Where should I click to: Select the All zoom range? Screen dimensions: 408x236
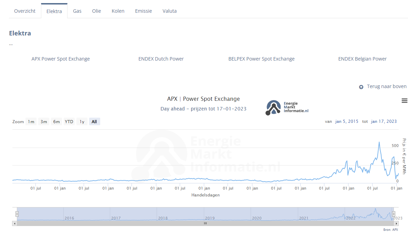tap(94, 122)
